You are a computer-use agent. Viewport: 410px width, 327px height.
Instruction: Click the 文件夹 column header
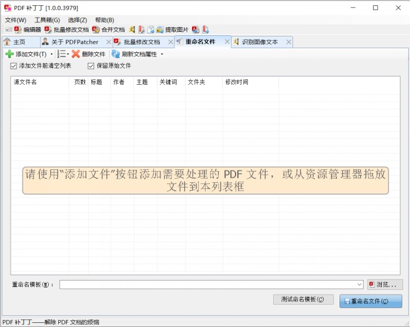(204, 82)
